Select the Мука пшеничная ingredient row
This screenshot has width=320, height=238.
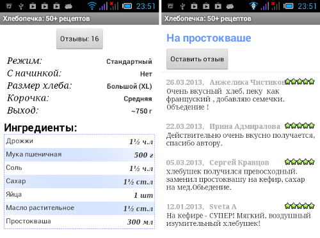point(79,154)
